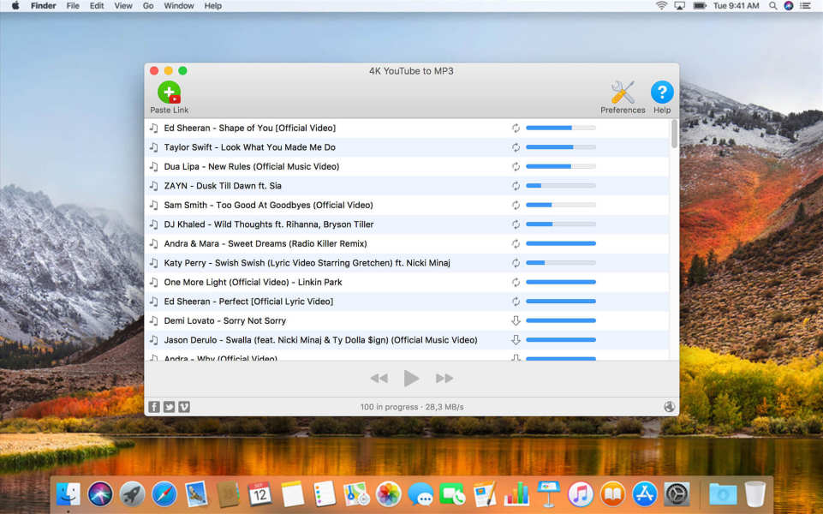
Task: Start playback with the play button
Action: click(411, 378)
